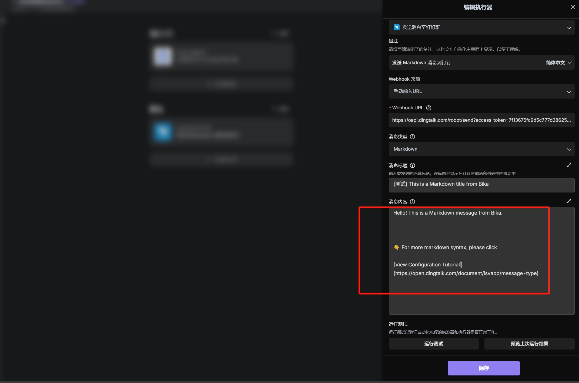
Task: Open the 简体中文 language dropdown
Action: pyautogui.click(x=559, y=63)
